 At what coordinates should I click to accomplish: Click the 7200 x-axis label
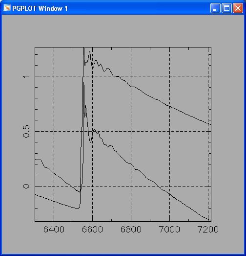[x=208, y=230]
